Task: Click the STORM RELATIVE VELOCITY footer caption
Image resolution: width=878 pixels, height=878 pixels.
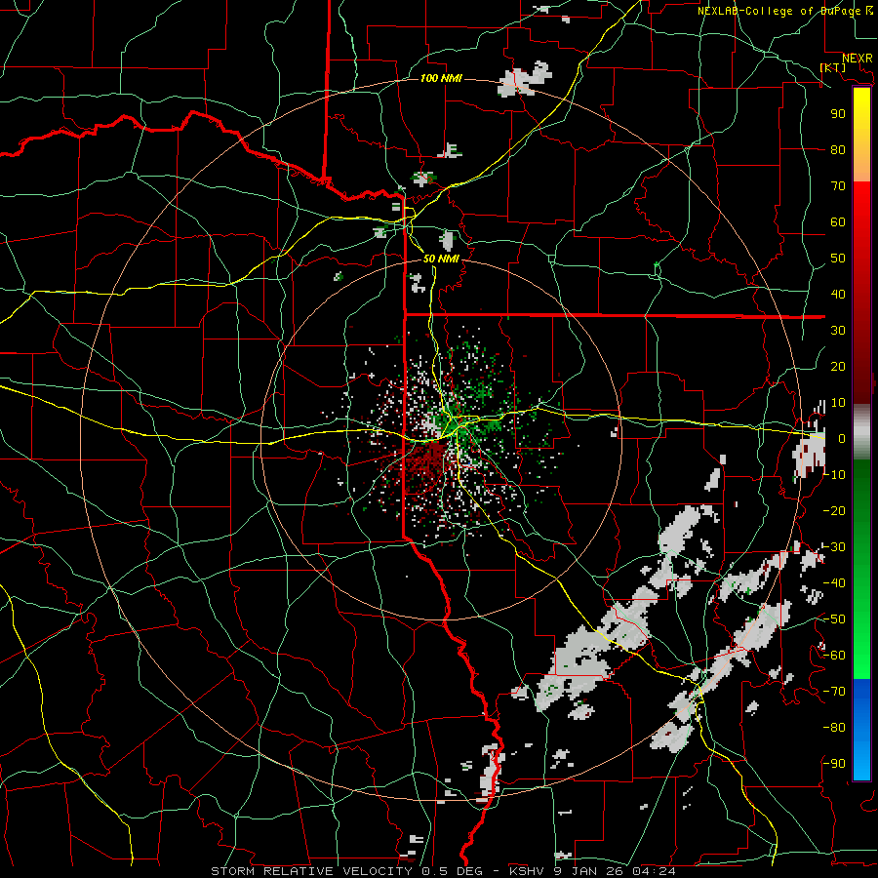Action: click(443, 871)
